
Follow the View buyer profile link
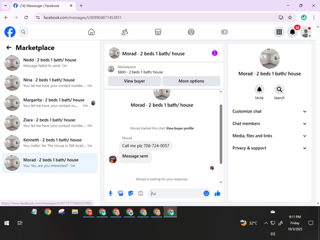coord(180,128)
